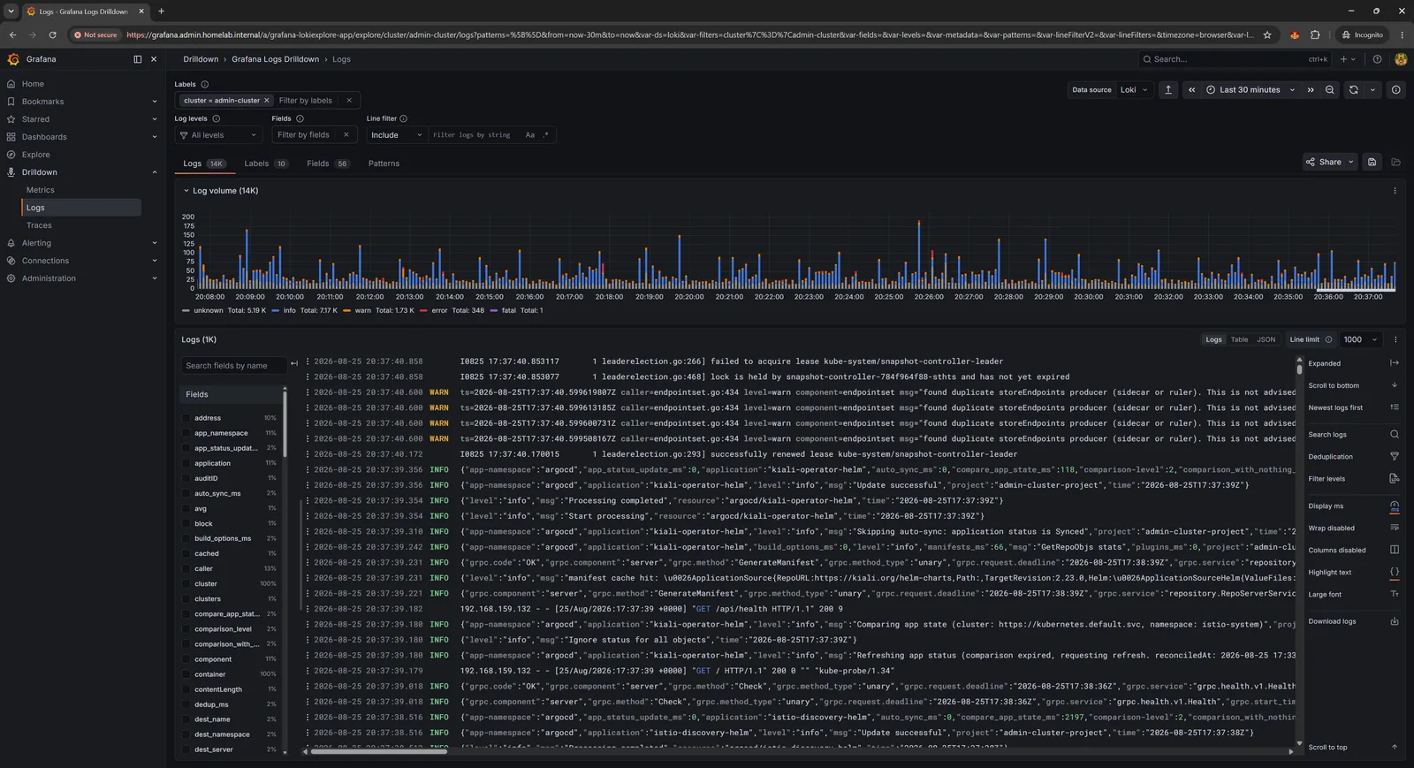
Task: Refresh the logs query
Action: coord(1353,90)
